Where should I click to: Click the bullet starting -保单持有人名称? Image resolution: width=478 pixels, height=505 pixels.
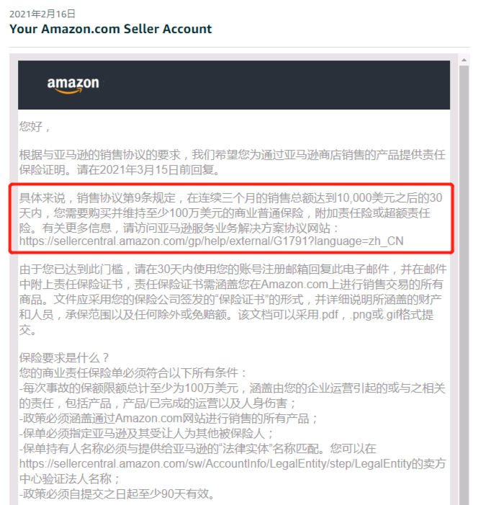tap(233, 463)
